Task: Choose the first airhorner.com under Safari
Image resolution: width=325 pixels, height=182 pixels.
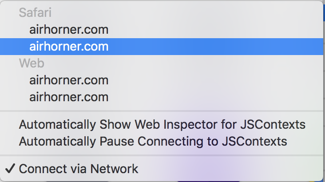Action: pyautogui.click(x=69, y=30)
